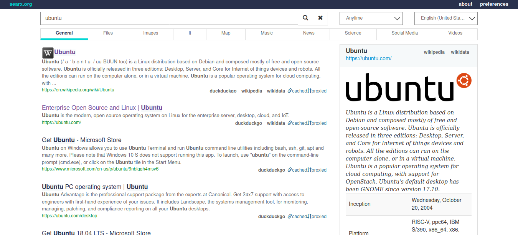The width and height of the screenshot is (518, 235).
Task: Switch to the Images tab
Action: click(151, 33)
